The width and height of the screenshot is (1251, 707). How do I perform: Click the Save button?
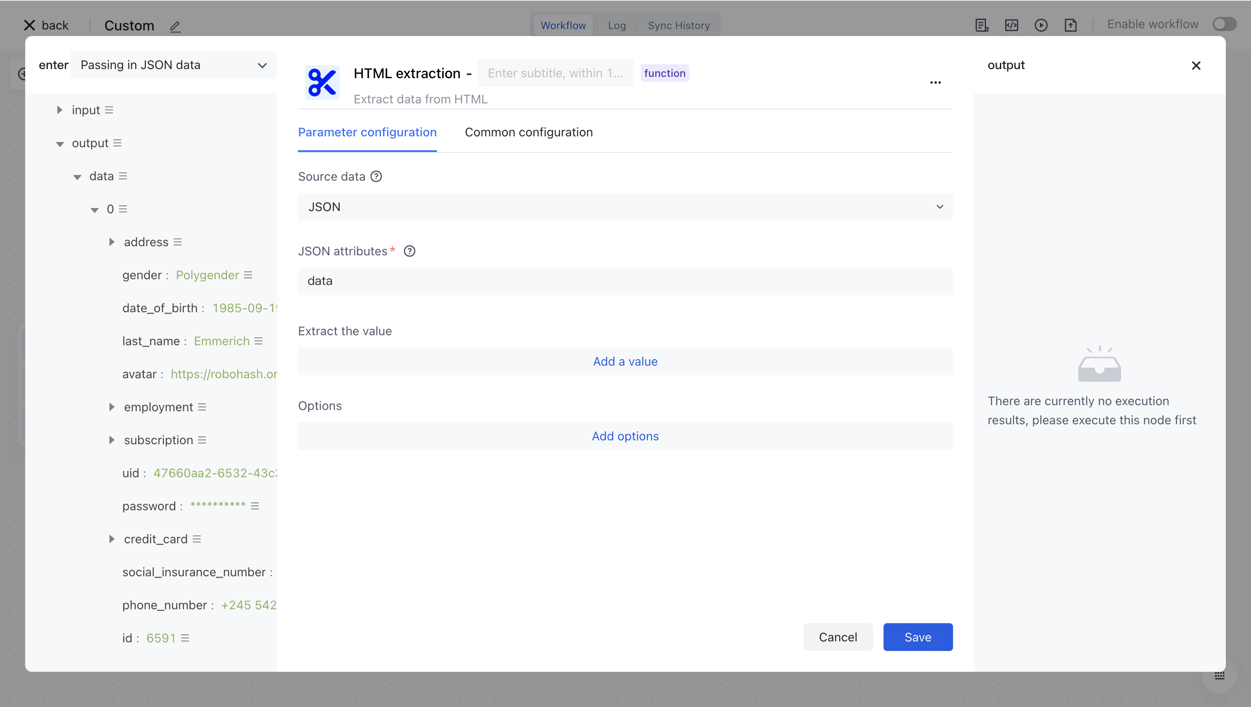(917, 637)
